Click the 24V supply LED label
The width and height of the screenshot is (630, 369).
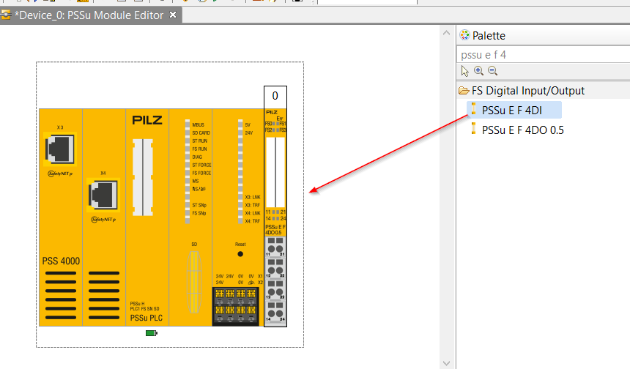click(249, 133)
